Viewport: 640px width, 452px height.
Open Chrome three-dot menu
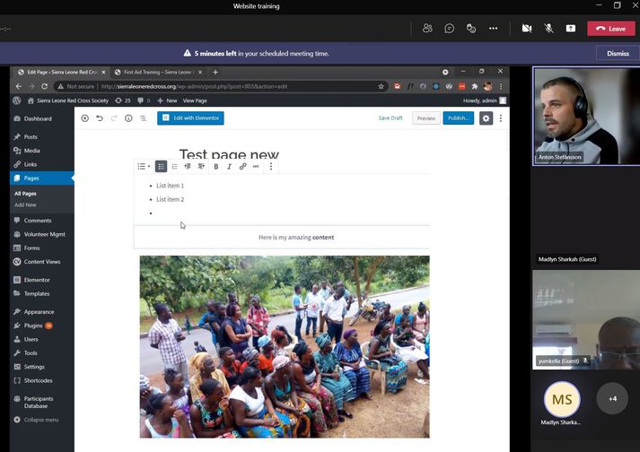(x=501, y=86)
